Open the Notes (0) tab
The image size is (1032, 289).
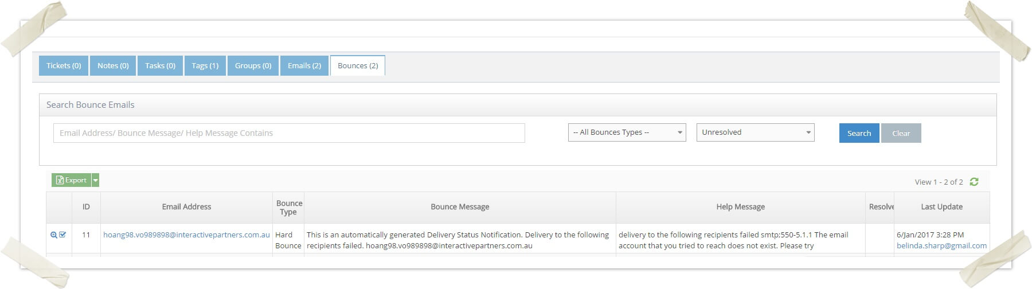click(113, 65)
